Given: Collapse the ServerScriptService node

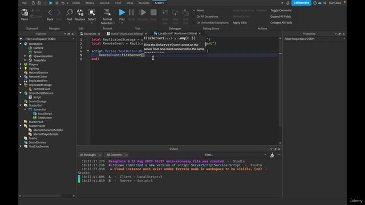Looking at the screenshot, I should 21,93.
